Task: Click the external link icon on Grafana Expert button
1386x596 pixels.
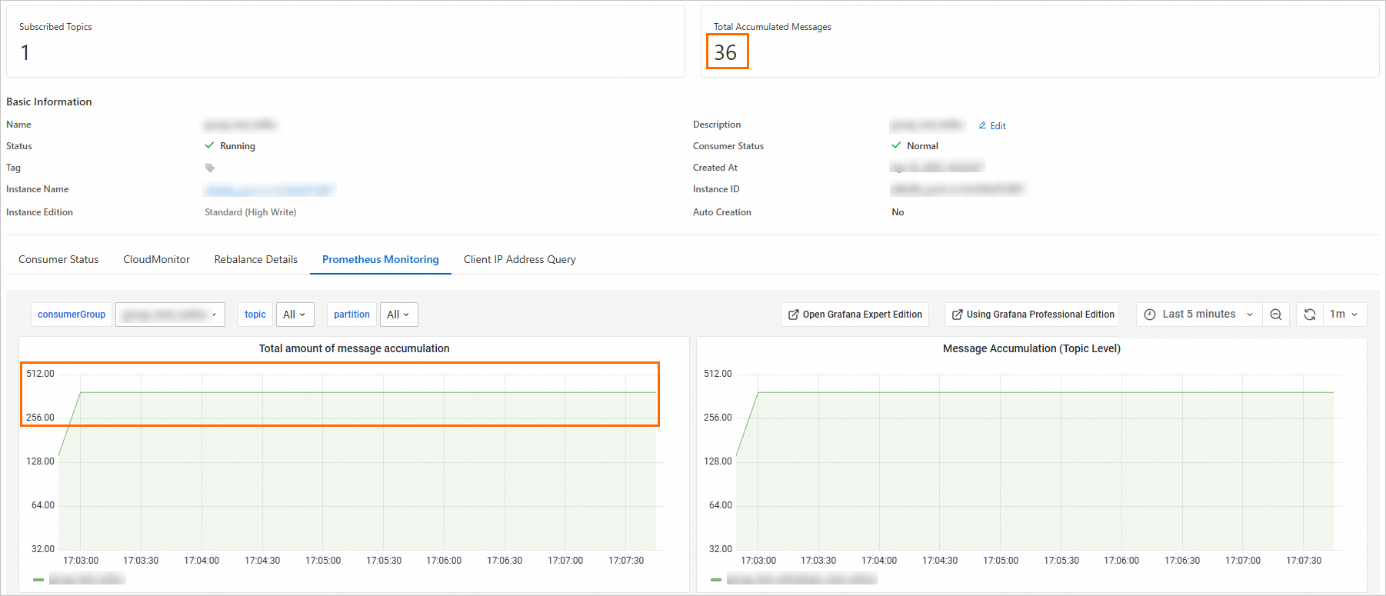Action: pos(794,315)
